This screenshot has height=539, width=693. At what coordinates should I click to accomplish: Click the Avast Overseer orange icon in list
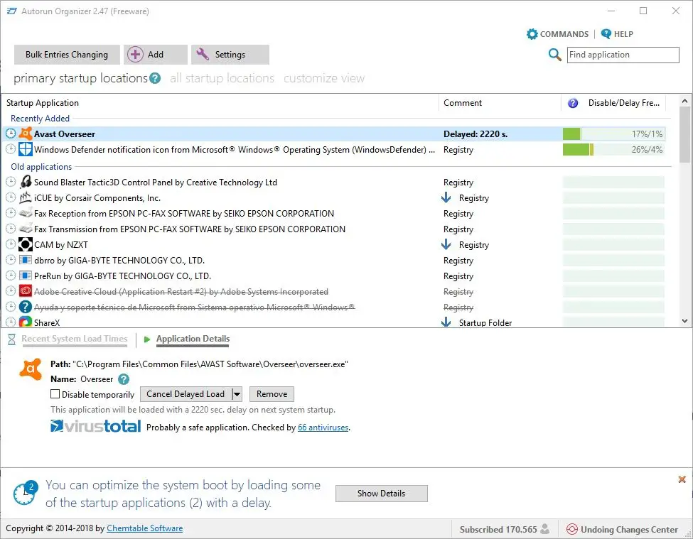26,134
